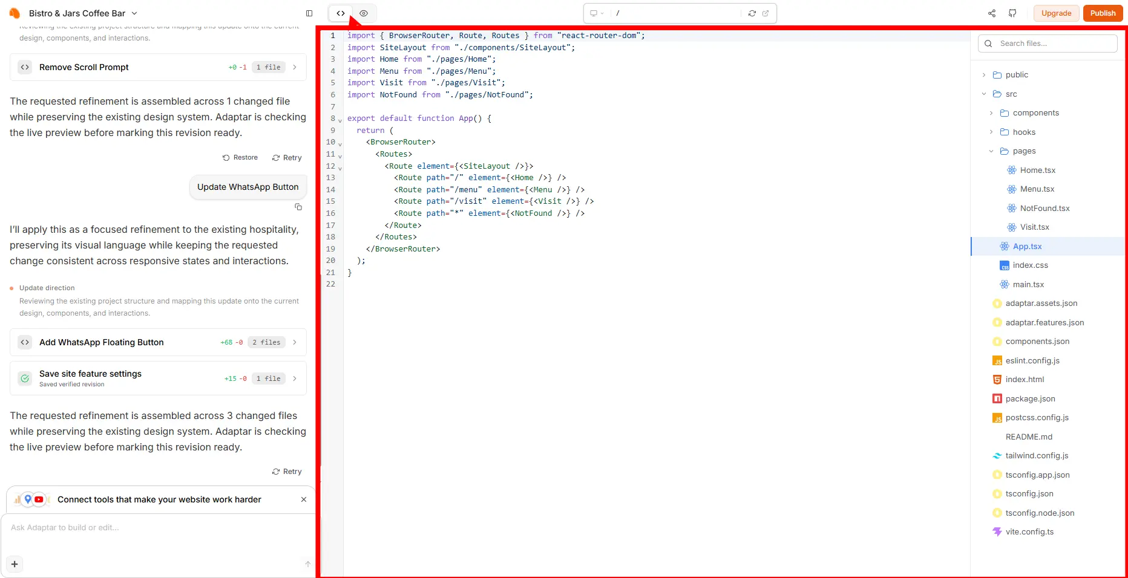Copy the Update WhatsApp Button message

tap(298, 207)
